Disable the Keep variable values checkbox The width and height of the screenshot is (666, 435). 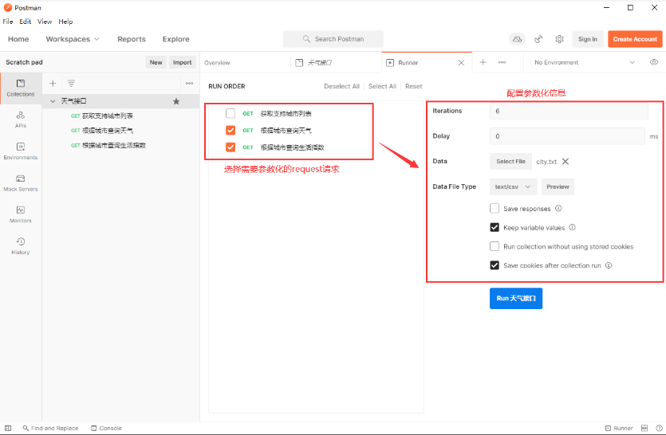(495, 228)
